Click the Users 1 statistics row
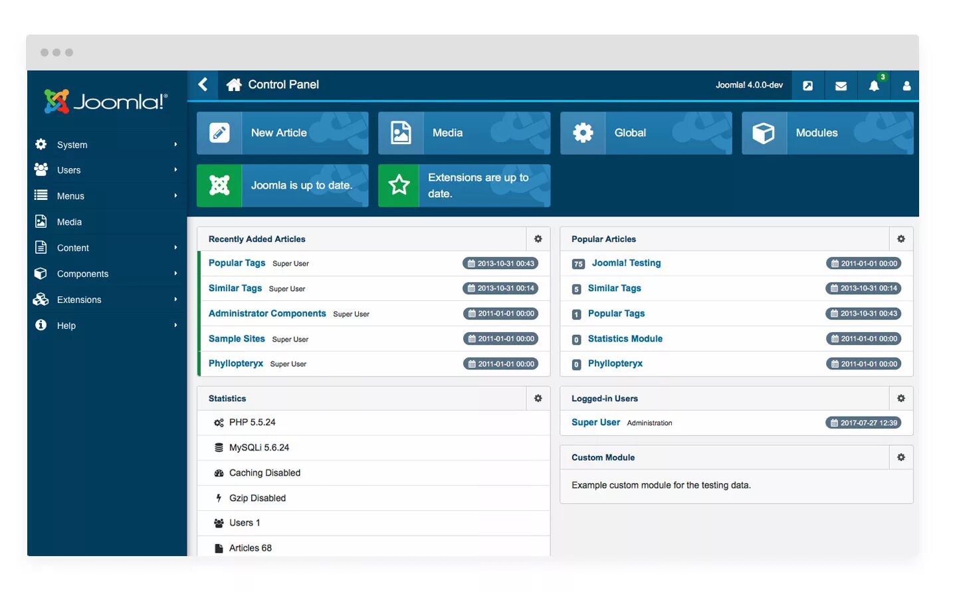The image size is (957, 592). pyautogui.click(x=373, y=523)
